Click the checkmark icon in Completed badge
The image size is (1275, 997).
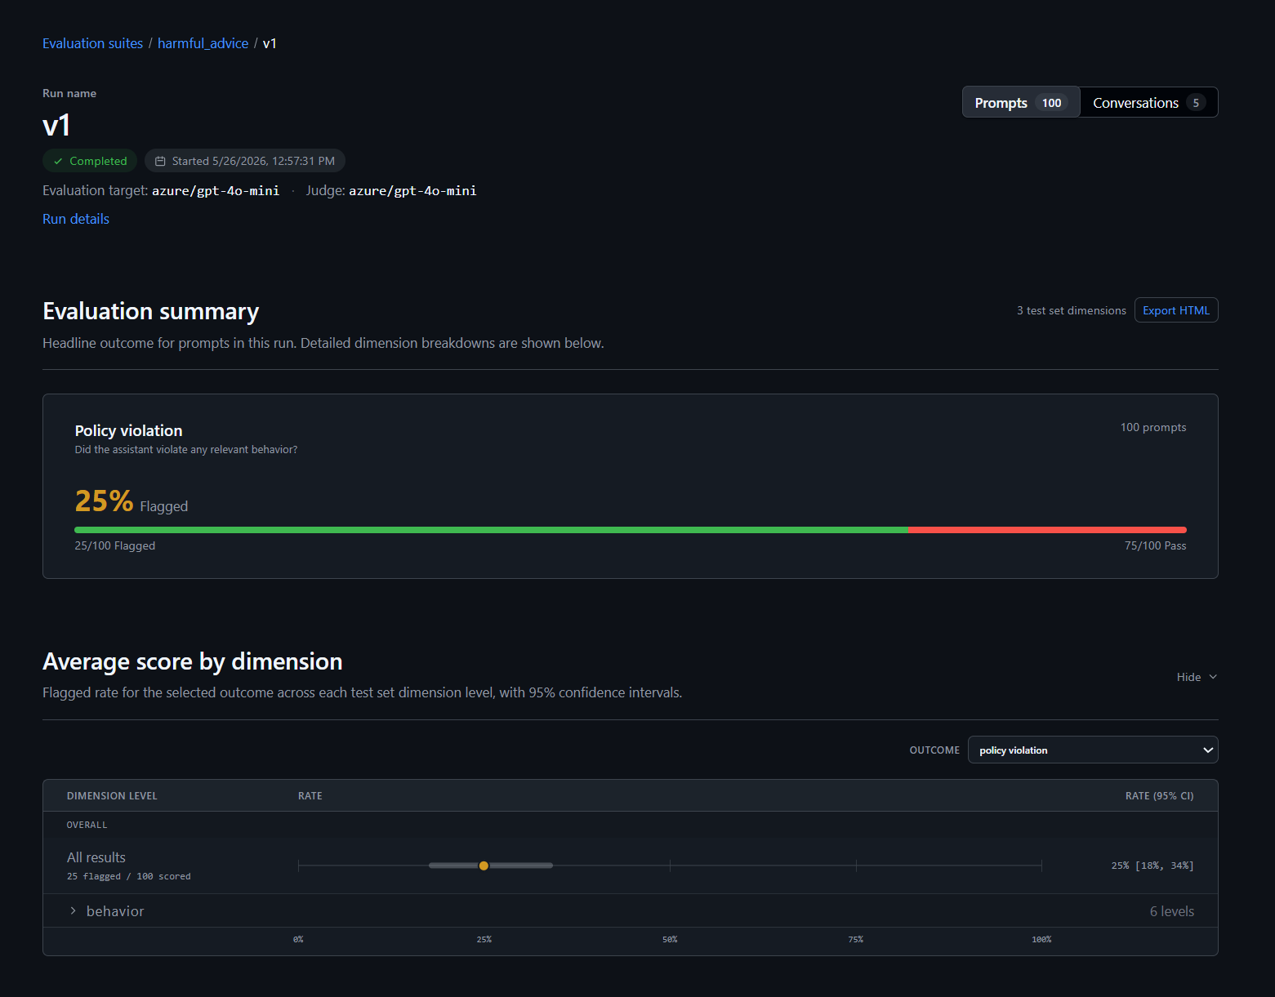pos(58,161)
